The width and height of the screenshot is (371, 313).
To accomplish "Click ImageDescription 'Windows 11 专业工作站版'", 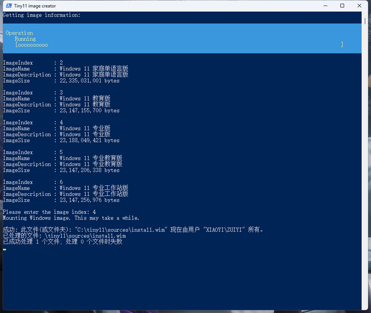I will point(94,194).
